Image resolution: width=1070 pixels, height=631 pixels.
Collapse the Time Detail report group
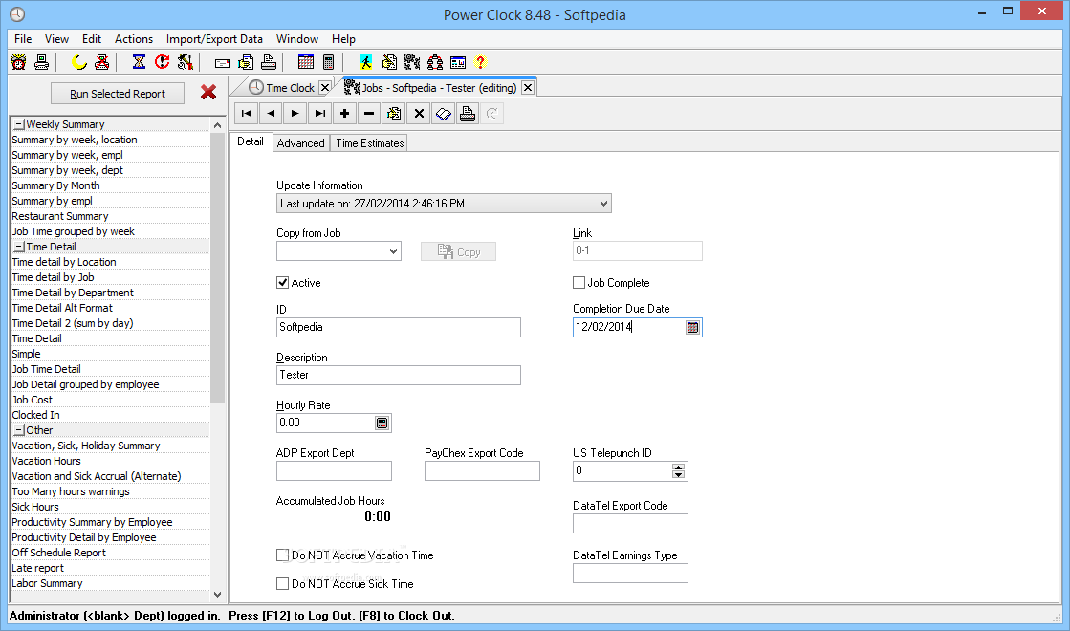pos(19,247)
